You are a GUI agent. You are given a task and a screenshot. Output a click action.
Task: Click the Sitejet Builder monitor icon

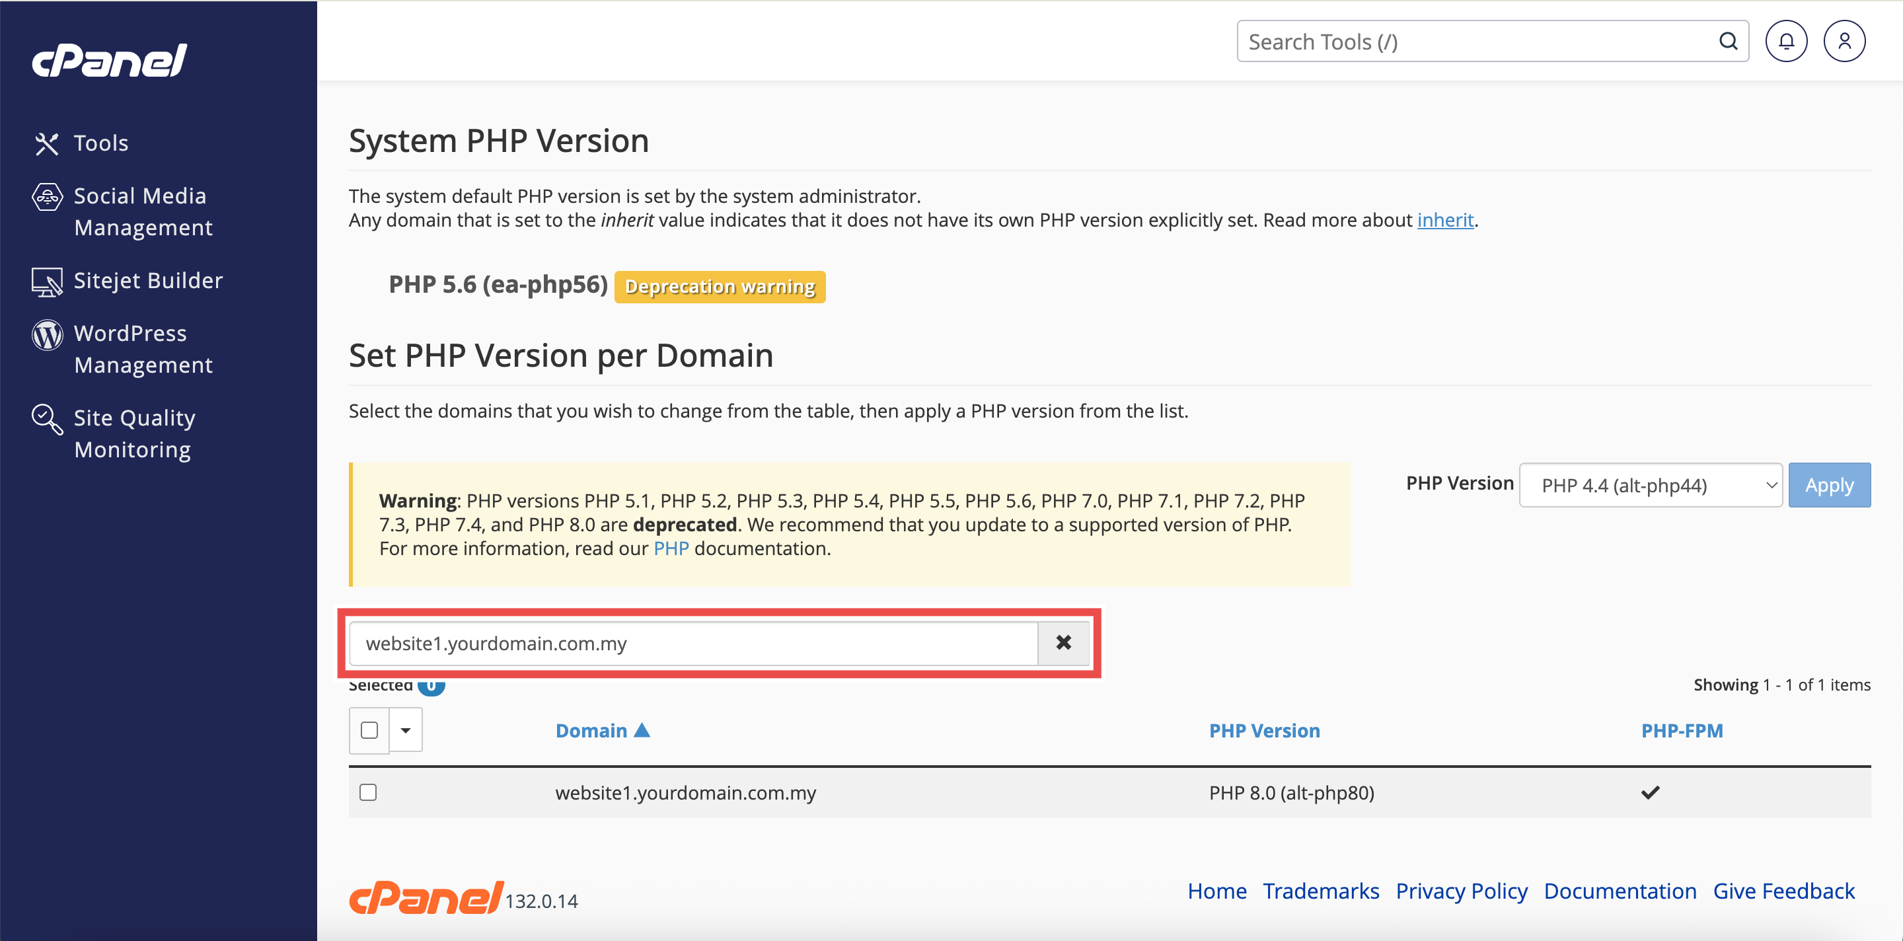point(46,282)
